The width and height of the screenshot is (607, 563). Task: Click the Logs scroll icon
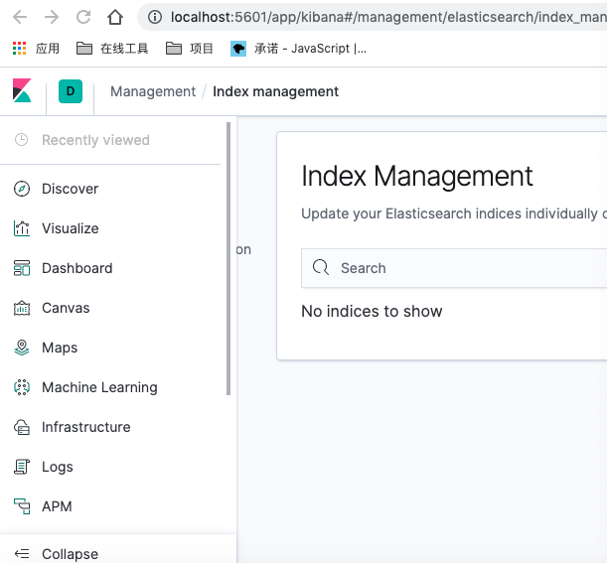pos(22,467)
